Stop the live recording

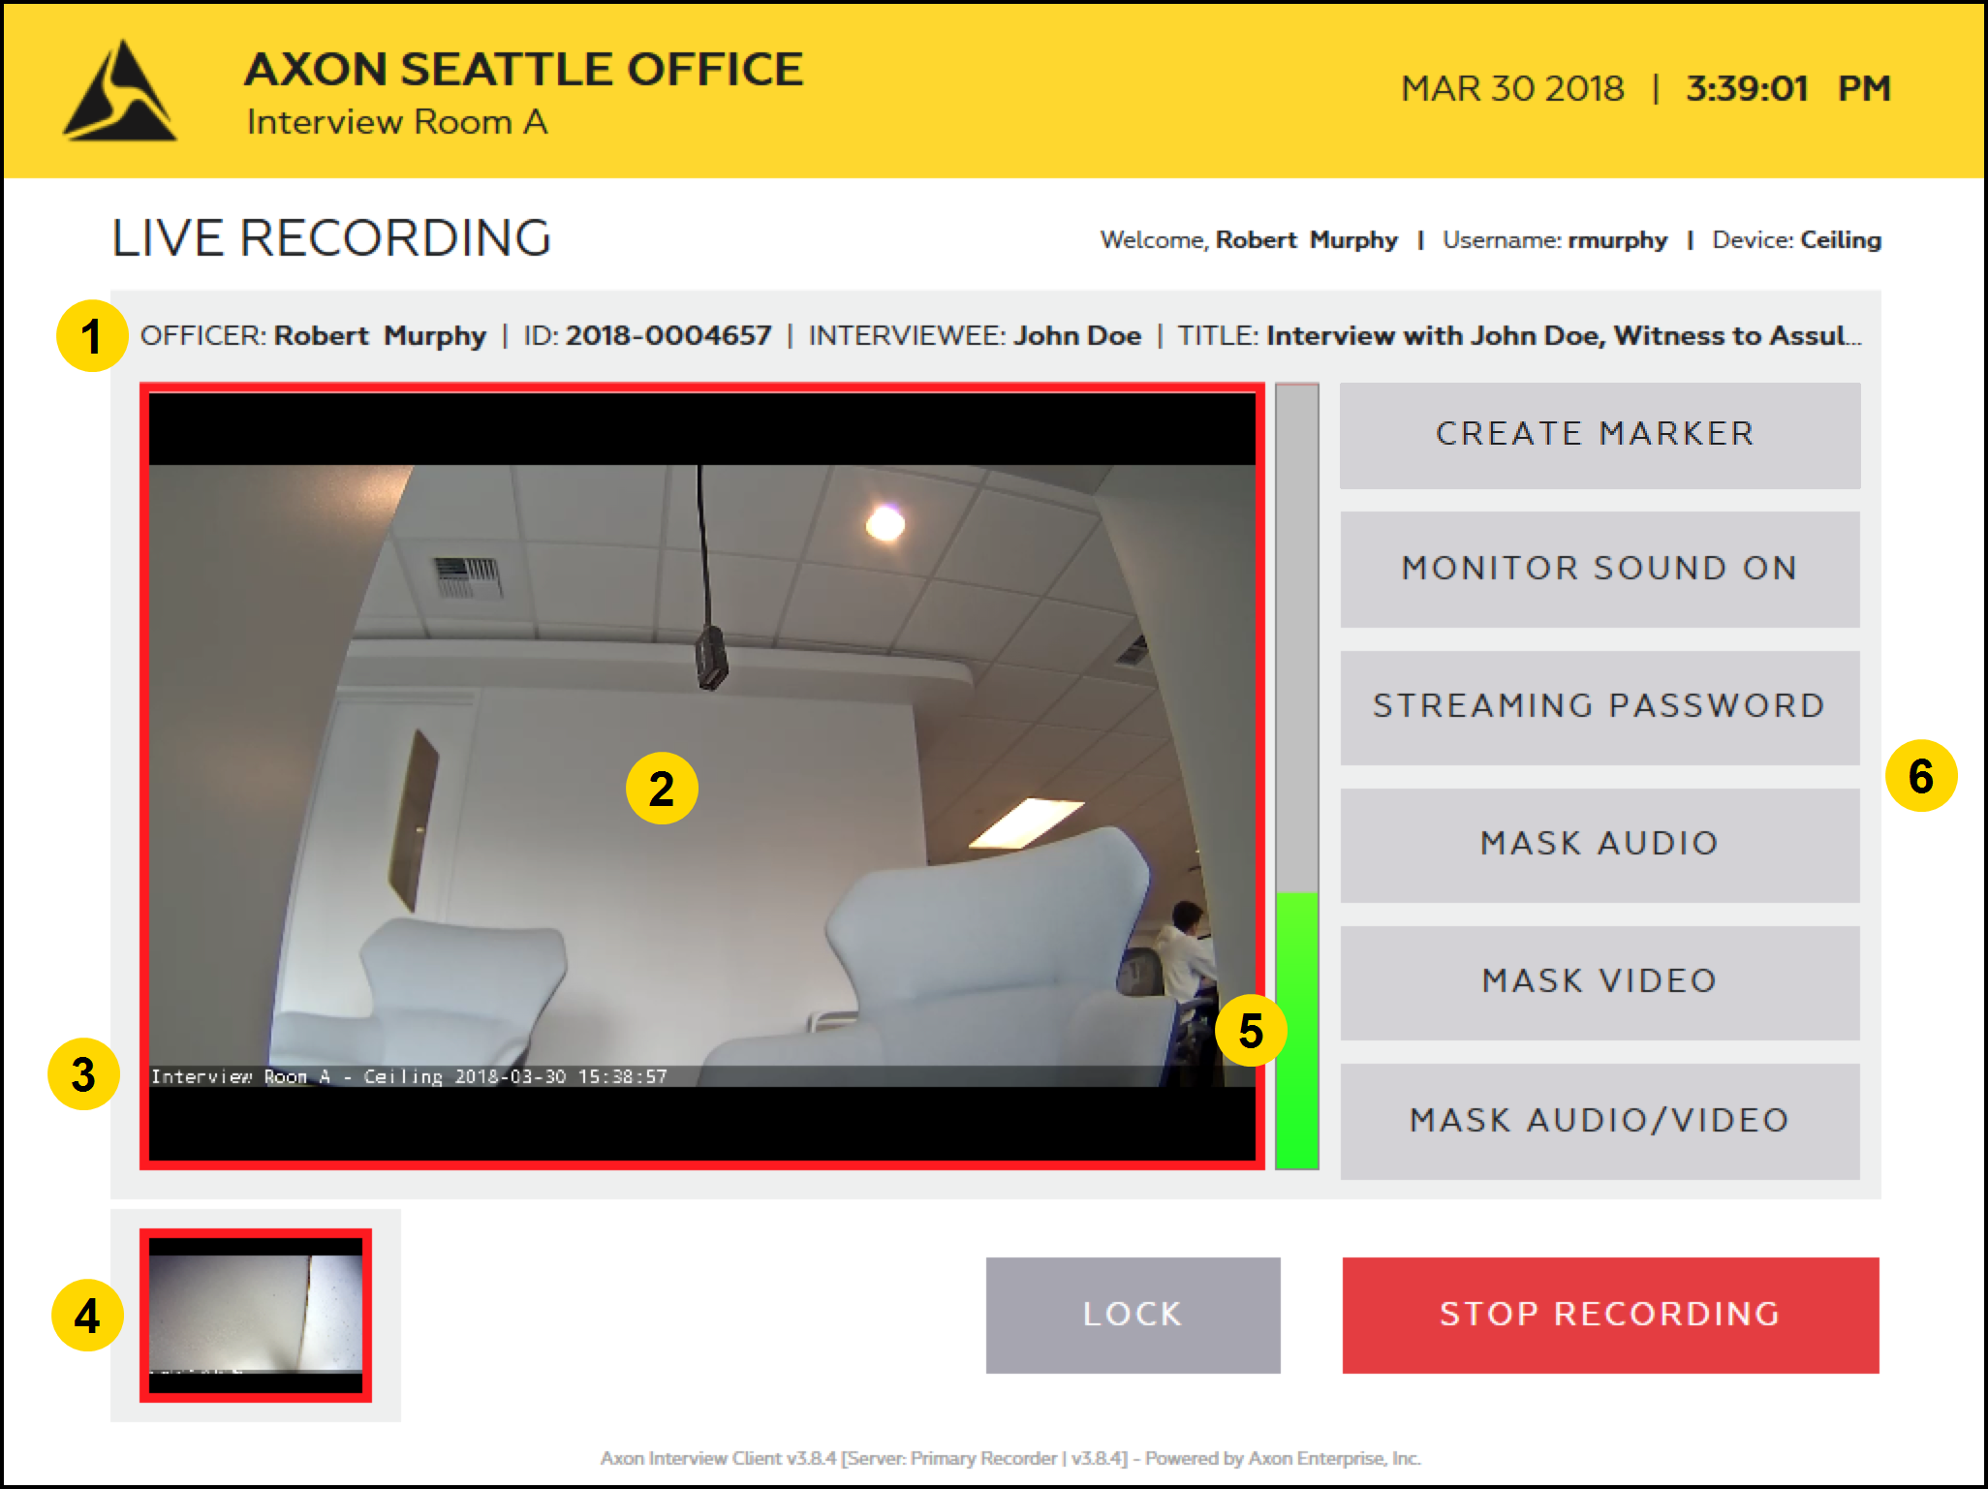[x=1610, y=1315]
